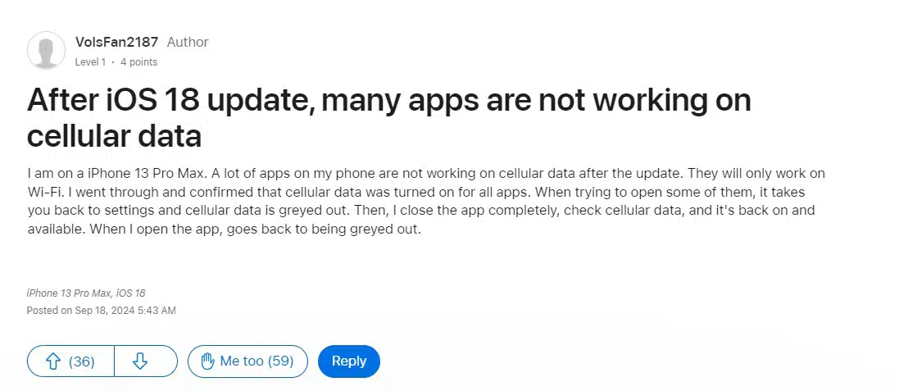Open the VolsFan2187 username link
This screenshot has width=899, height=391.
point(116,42)
